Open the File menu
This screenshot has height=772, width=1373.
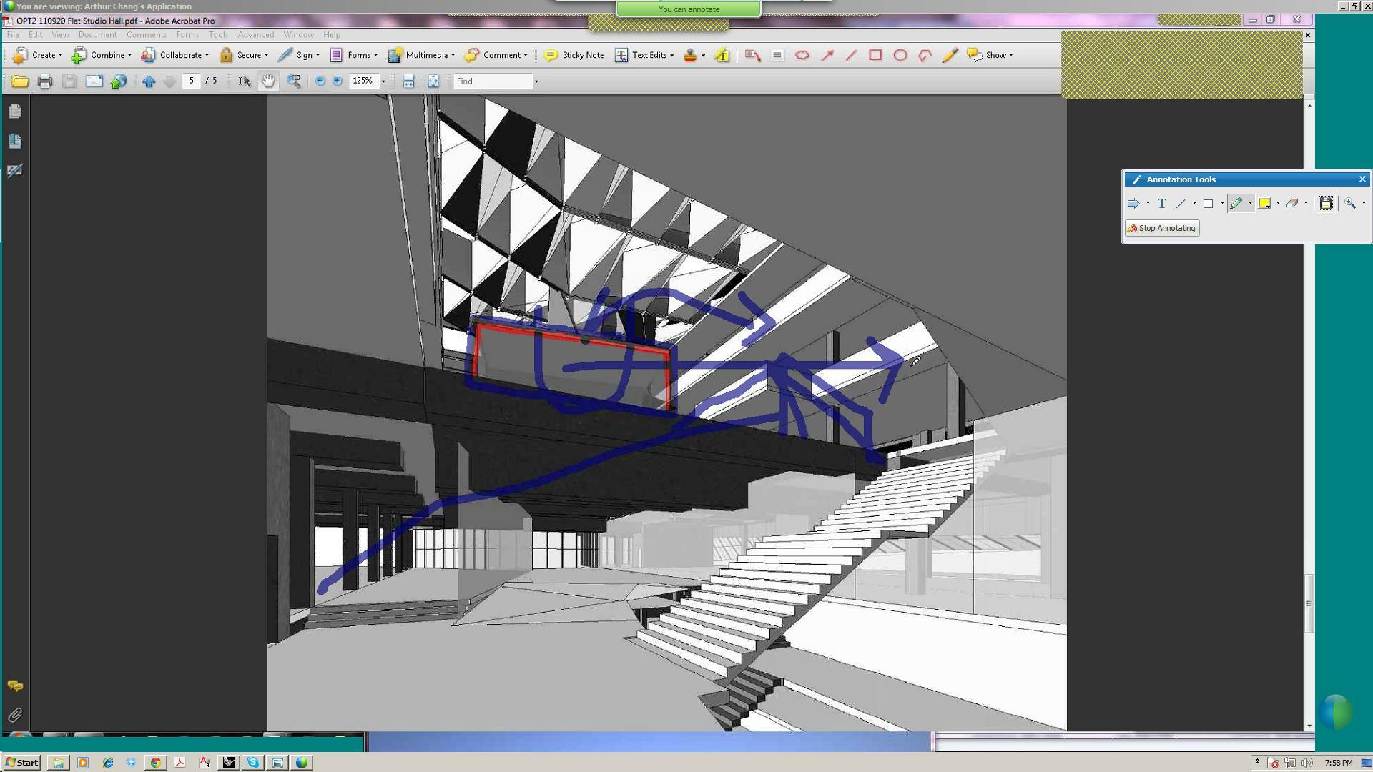click(13, 35)
